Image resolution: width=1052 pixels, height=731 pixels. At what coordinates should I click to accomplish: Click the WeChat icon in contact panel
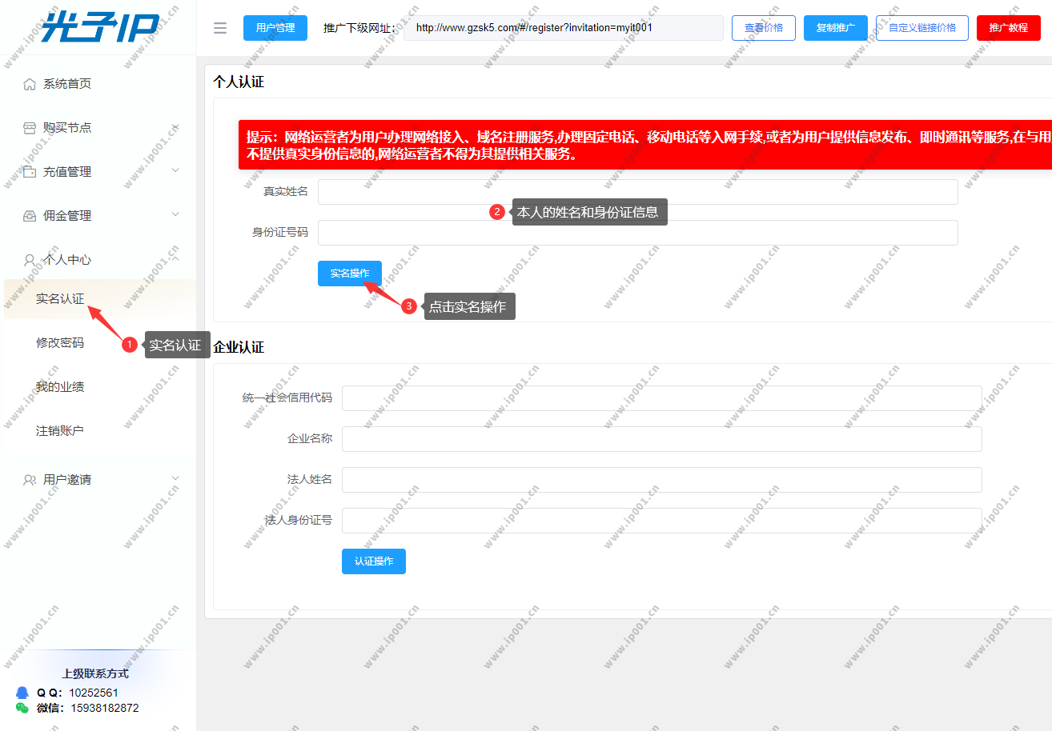click(x=22, y=708)
